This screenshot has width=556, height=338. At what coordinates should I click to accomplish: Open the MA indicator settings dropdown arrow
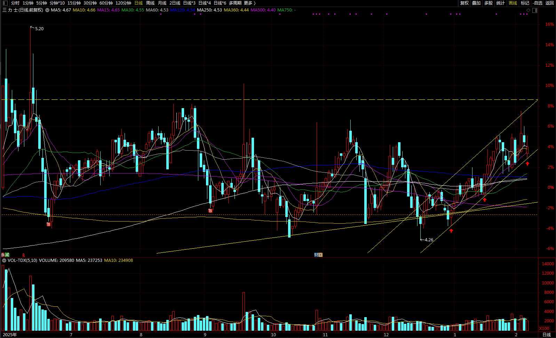pos(47,10)
